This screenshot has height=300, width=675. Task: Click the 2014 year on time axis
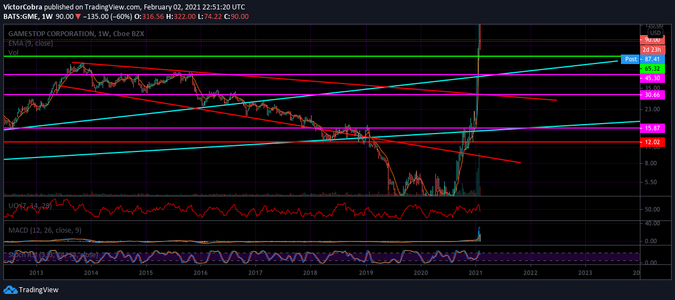pyautogui.click(x=91, y=273)
